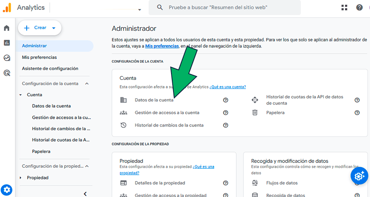
Task: Select Papelera in the sidebar
Action: click(x=41, y=152)
